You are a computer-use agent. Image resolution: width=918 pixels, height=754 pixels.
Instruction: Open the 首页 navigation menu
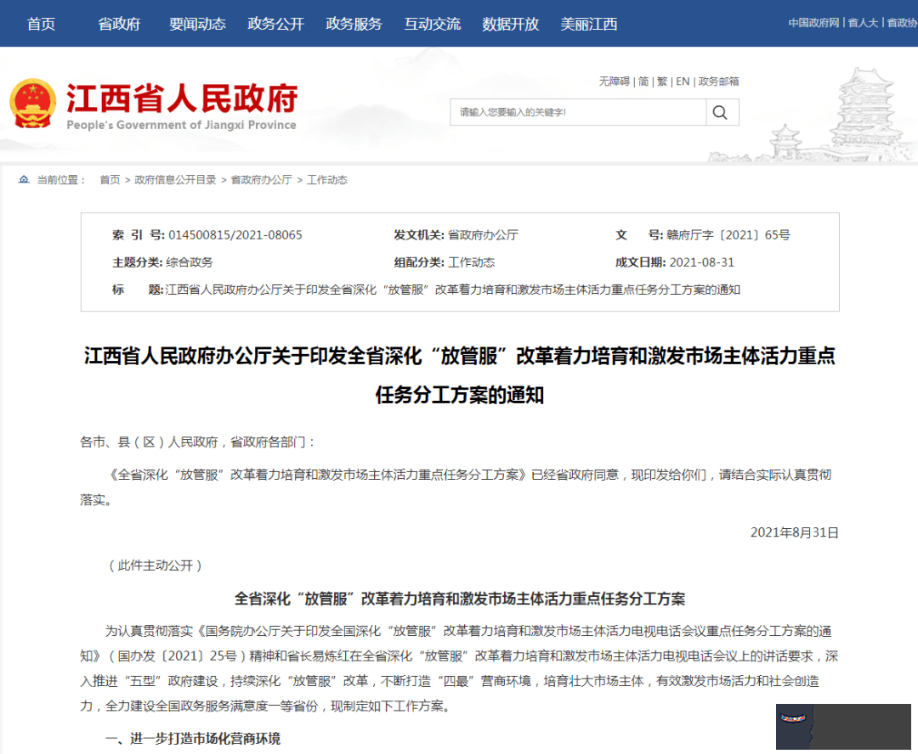41,24
